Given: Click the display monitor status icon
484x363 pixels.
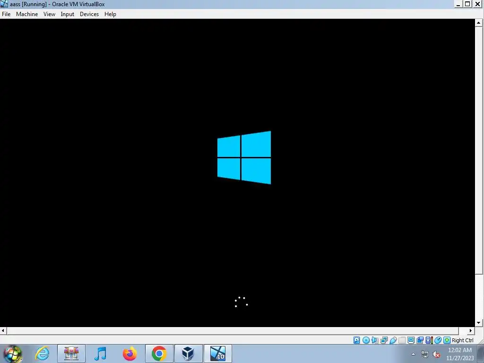Looking at the screenshot, I should click(x=411, y=340).
